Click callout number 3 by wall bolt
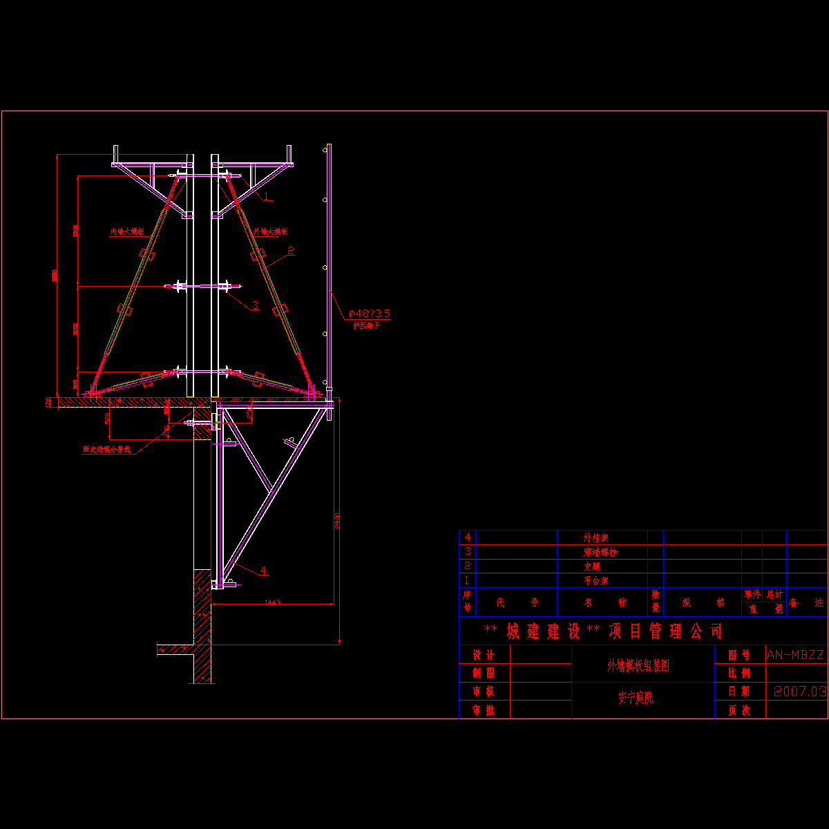The width and height of the screenshot is (829, 829). pos(254,305)
